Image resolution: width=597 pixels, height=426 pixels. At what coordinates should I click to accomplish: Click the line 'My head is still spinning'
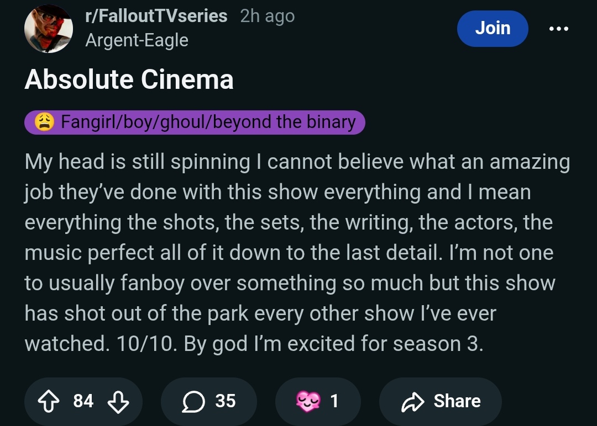[x=137, y=162]
